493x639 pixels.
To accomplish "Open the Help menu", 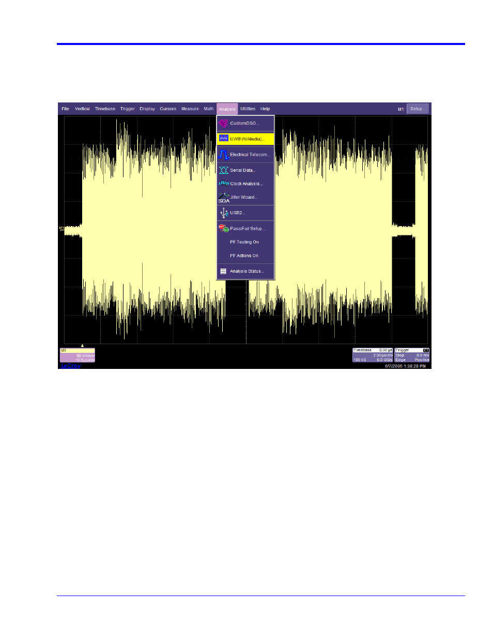I will (265, 109).
